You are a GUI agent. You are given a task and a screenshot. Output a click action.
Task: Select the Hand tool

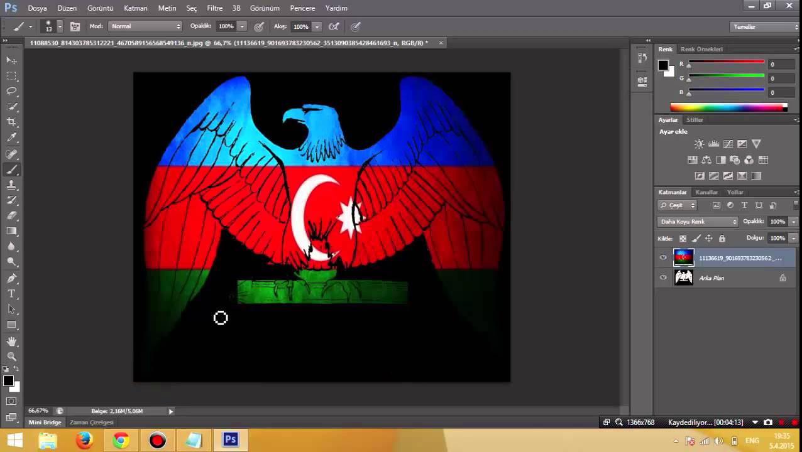11,342
